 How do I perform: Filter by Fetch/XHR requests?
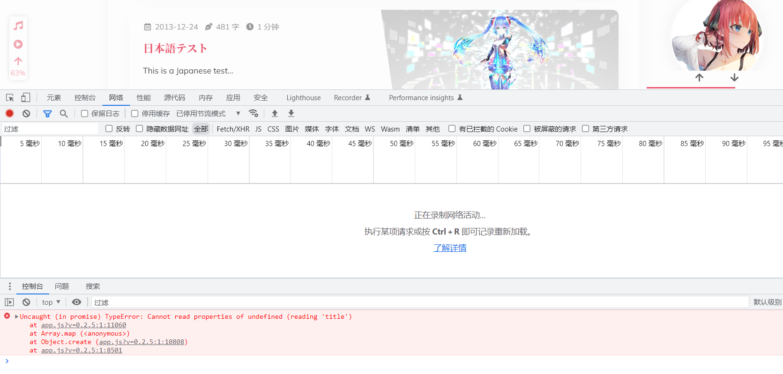click(x=233, y=129)
